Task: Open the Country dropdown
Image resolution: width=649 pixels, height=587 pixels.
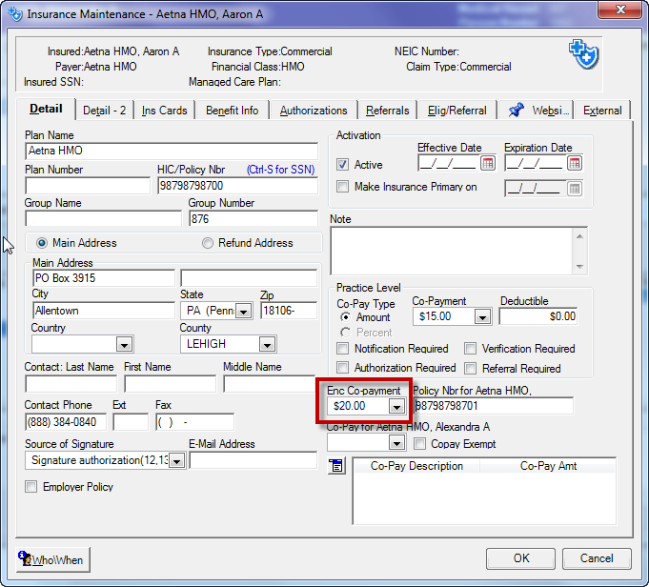Action: coord(124,344)
